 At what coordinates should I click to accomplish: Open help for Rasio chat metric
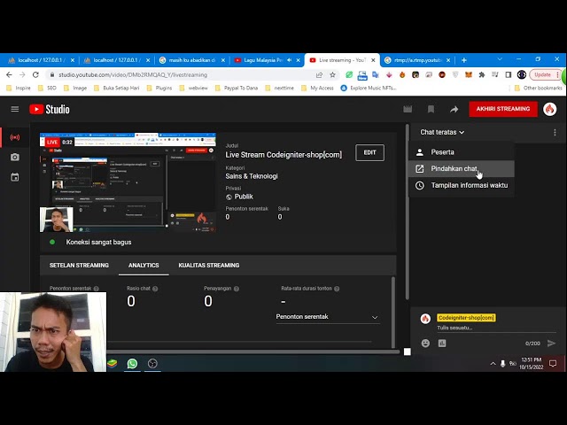point(155,289)
